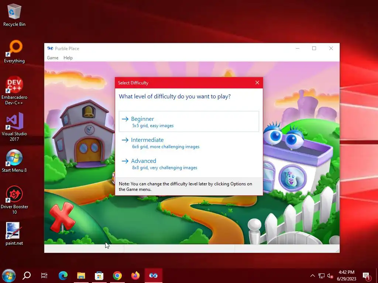
Task: Open the Windows Start orb
Action: point(9,276)
